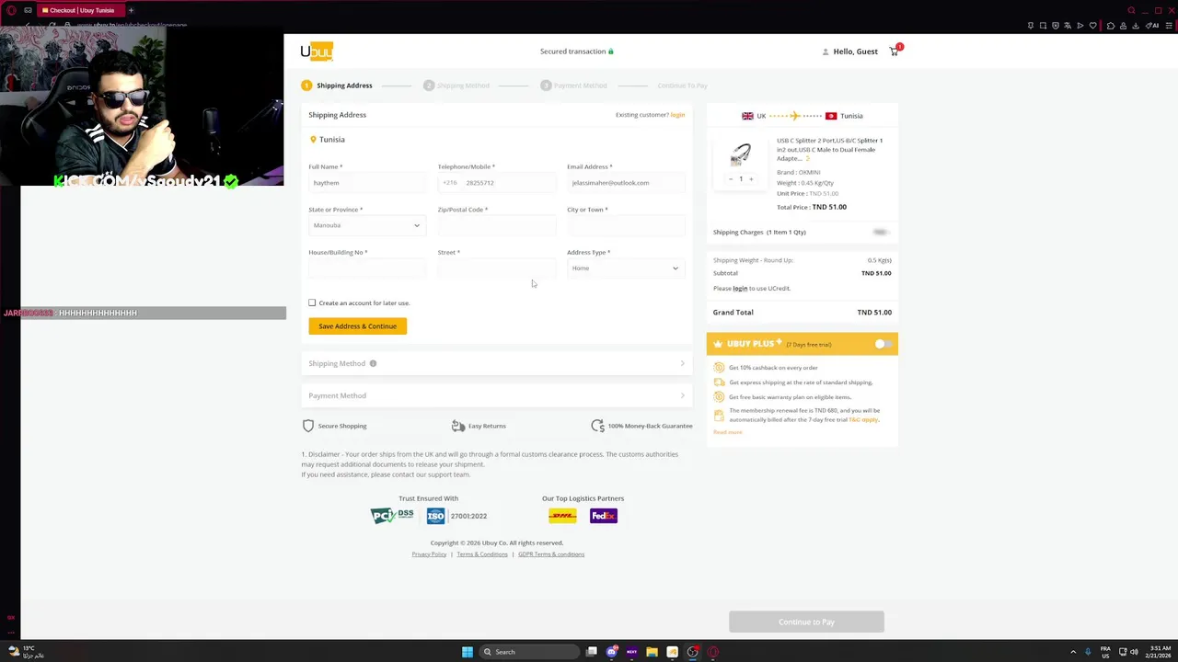Click Read more under Ubuy Plus
Screen dimensions: 1178x662
[x=727, y=432]
